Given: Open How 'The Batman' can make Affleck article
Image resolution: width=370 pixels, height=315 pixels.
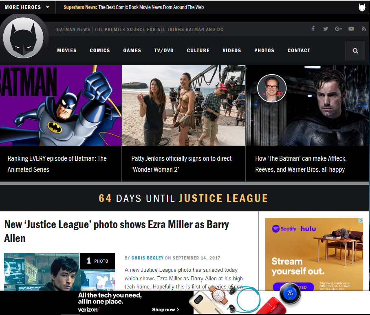Looking at the screenshot, I should pyautogui.click(x=301, y=164).
